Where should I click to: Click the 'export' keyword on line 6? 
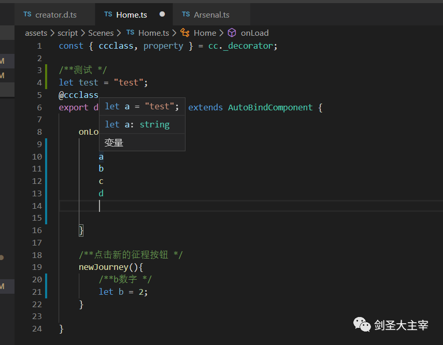pos(74,108)
